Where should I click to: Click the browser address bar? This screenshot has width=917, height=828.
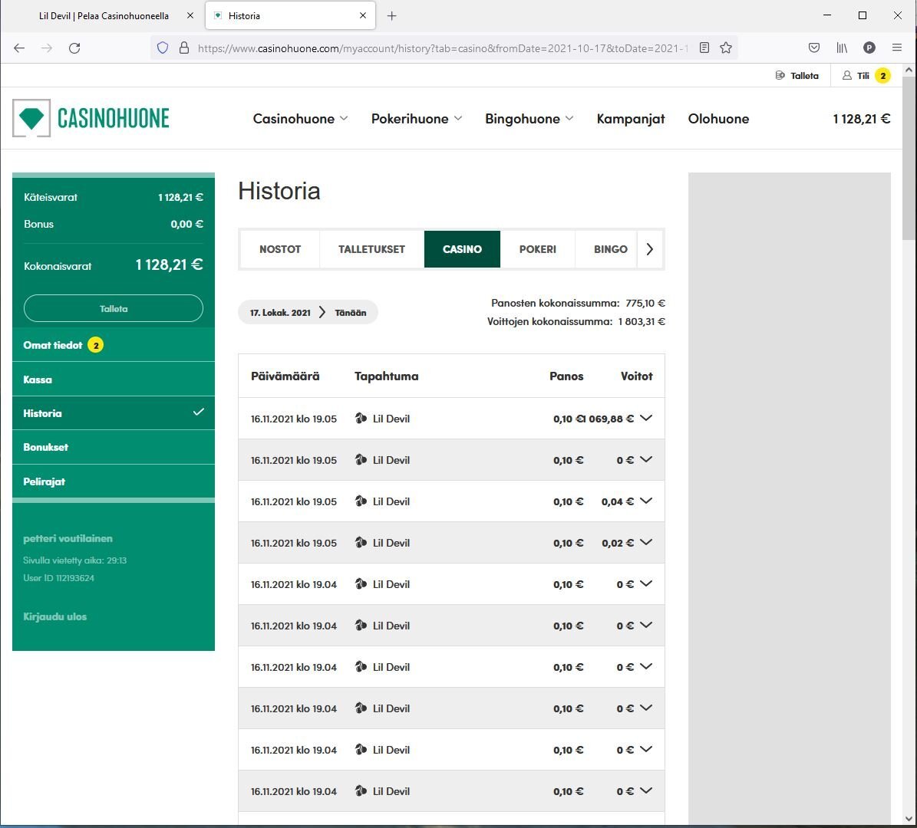point(443,48)
